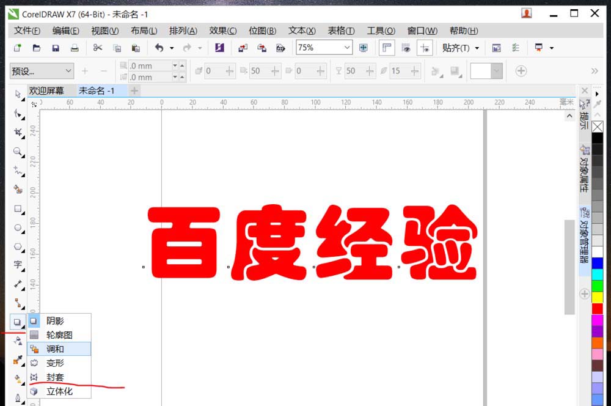Click the Publish to PDF icon
This screenshot has width=611, height=406.
(280, 48)
